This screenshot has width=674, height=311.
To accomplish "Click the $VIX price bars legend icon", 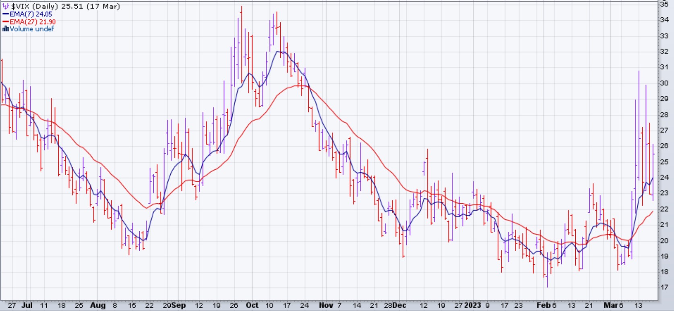I will (6, 6).
